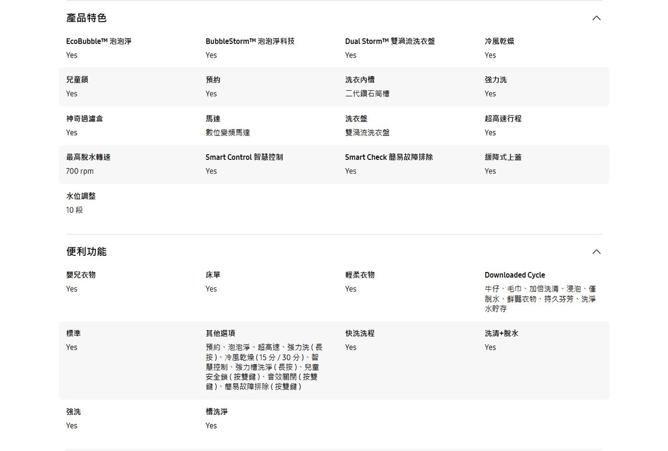Select the EcoBubble™ 泡泡淨 label
Screen dimensions: 668x451
click(x=99, y=42)
